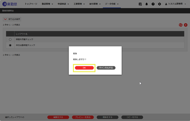Click the 楽勤怠 logo
The image size is (190, 121).
10,4
